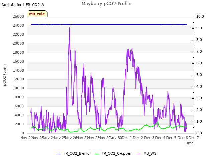Click the Nov 26 date tick label

71,138
